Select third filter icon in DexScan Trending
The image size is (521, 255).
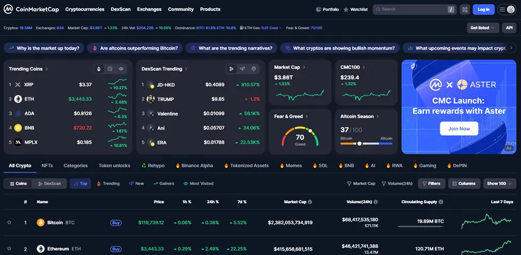(x=254, y=69)
